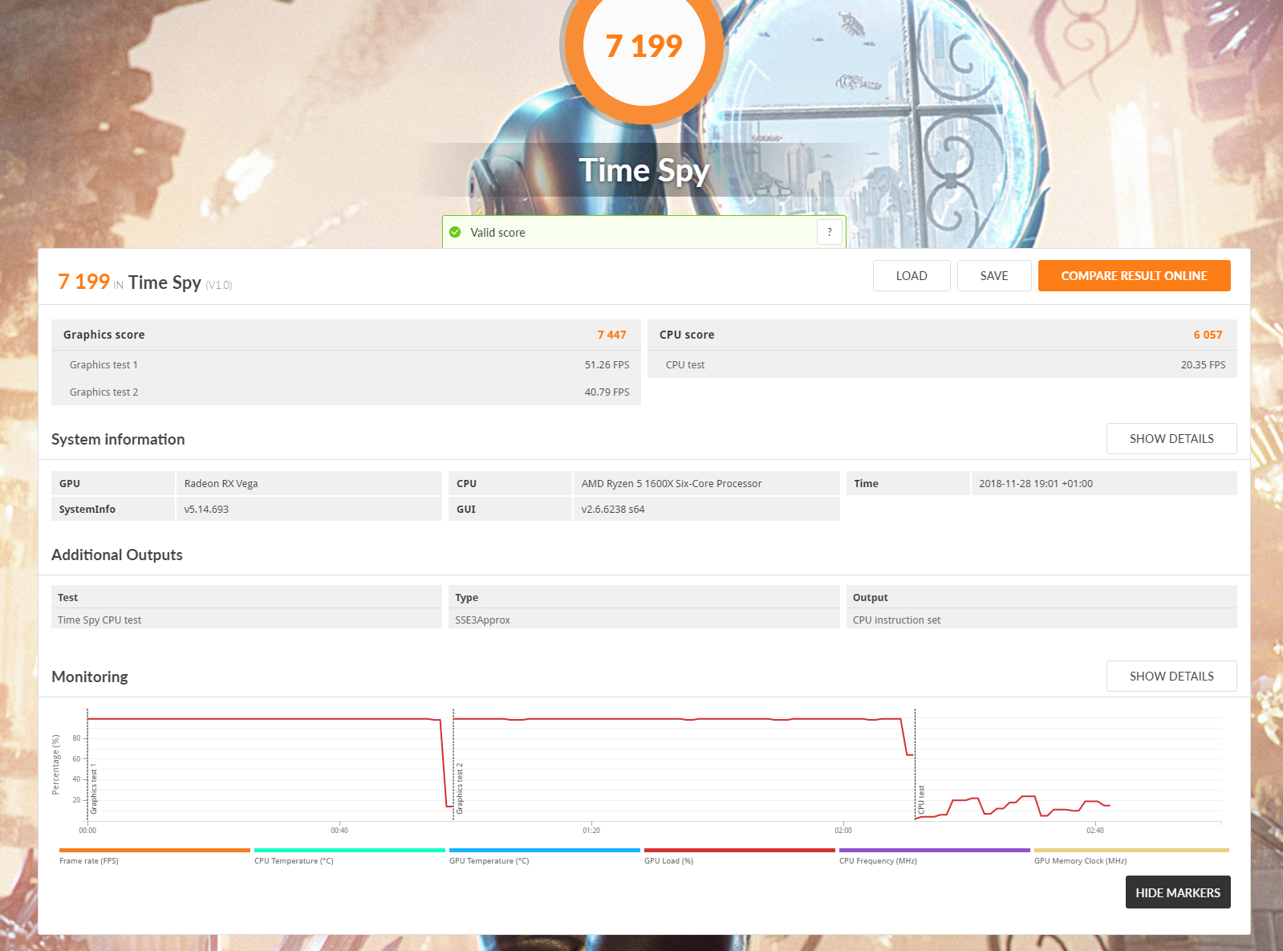Viewport: 1283px width, 951px height.
Task: Toggle the CPU Frequency (MHz) legend
Action: [934, 856]
